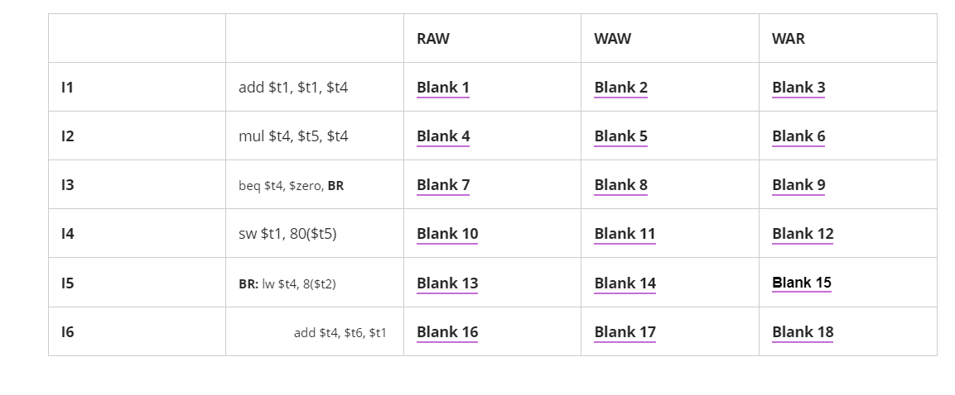Select Blank 2 under WAW column
The height and width of the screenshot is (395, 955).
620,88
